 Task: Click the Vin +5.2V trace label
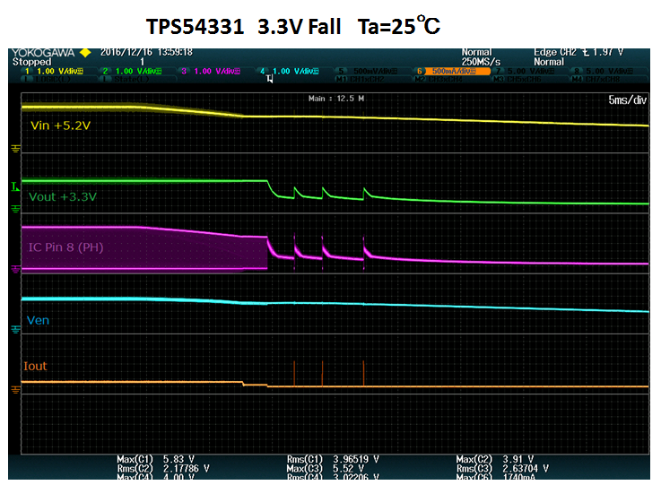[x=60, y=126]
